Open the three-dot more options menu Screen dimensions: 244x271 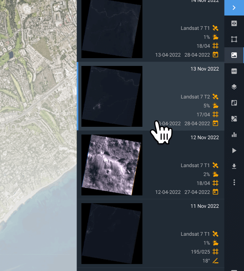234,182
